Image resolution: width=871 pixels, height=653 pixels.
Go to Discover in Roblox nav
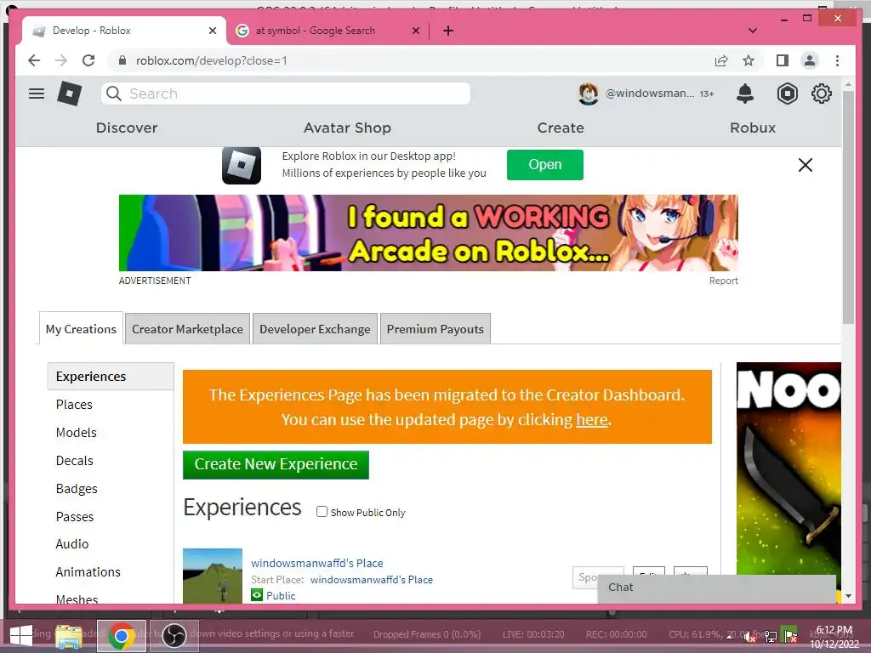click(x=127, y=128)
